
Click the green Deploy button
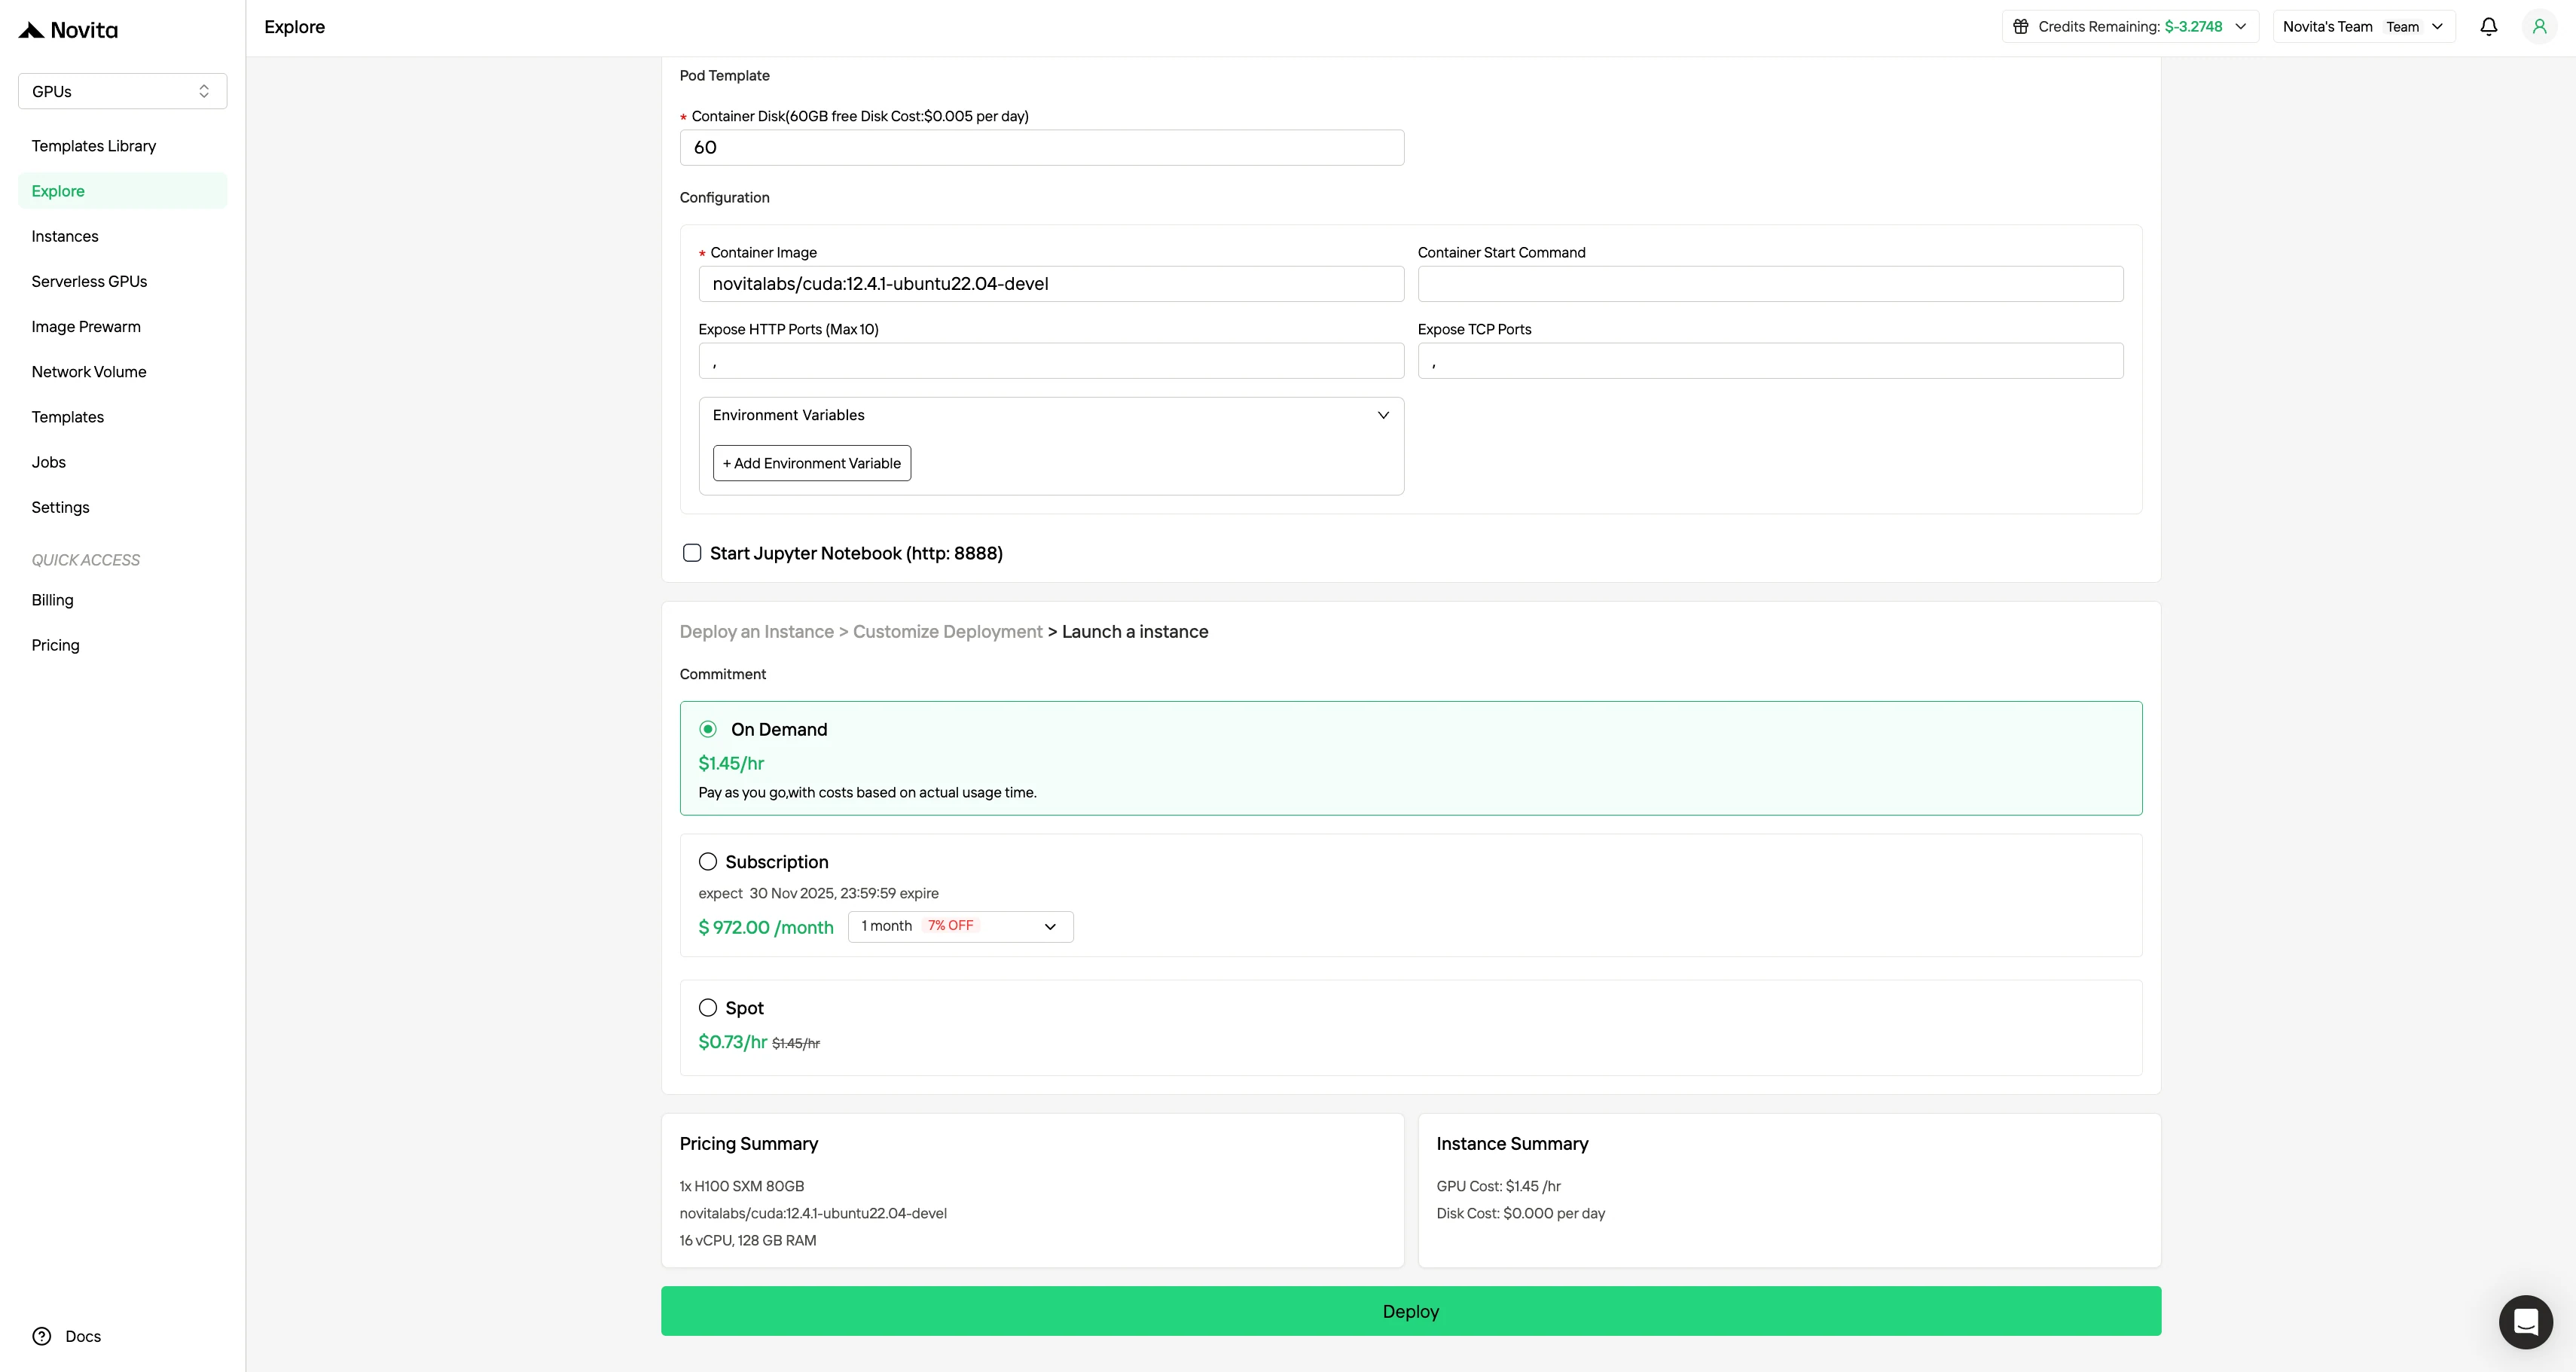point(1410,1311)
